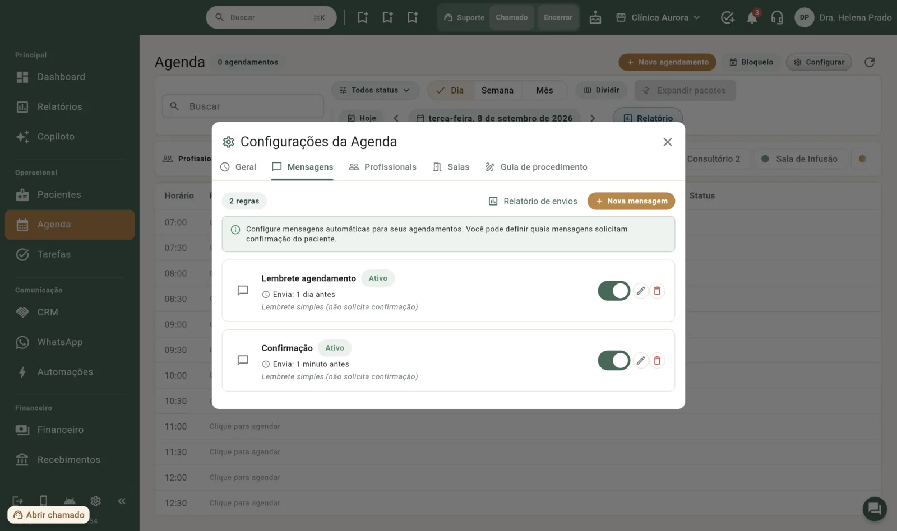Click the headset support icon in header
Viewport: 897px width, 531px height.
click(x=776, y=17)
